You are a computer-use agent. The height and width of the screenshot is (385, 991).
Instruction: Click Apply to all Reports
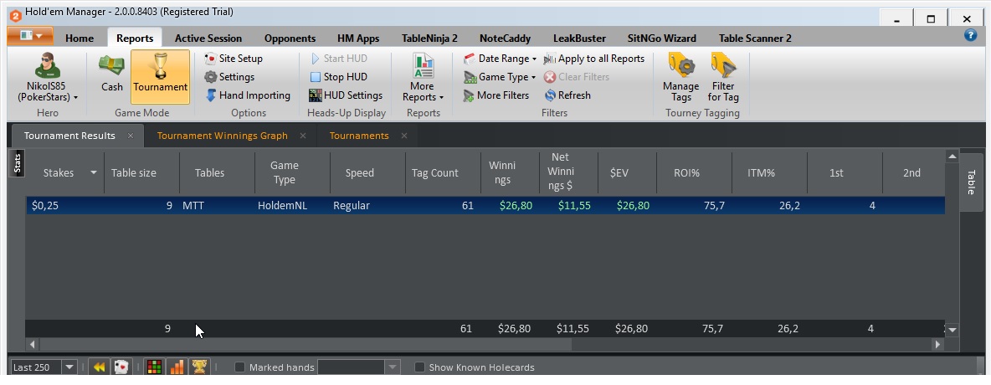594,58
